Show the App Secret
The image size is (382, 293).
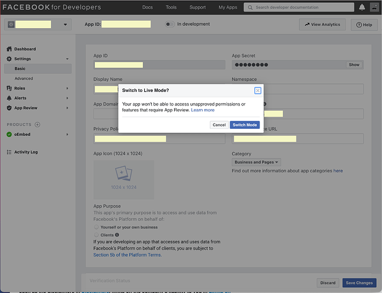tap(354, 65)
